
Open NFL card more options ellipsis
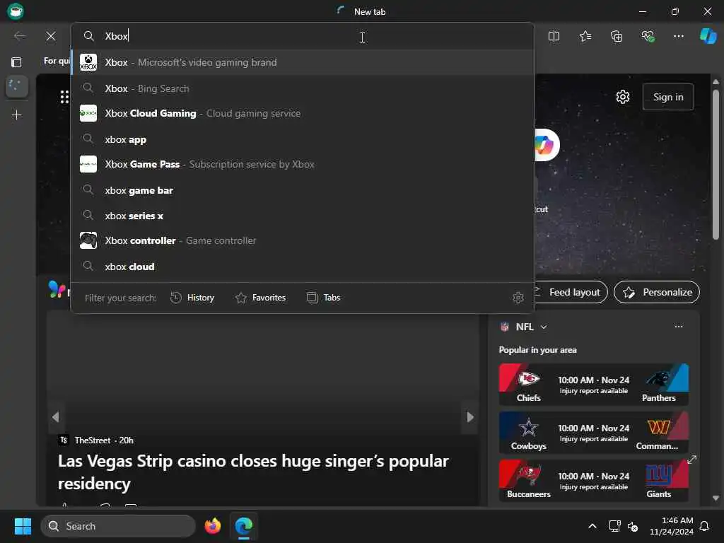[678, 327]
